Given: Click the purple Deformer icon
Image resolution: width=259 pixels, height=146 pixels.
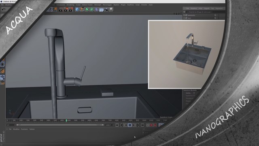Looking at the screenshot, I should tap(97, 9).
